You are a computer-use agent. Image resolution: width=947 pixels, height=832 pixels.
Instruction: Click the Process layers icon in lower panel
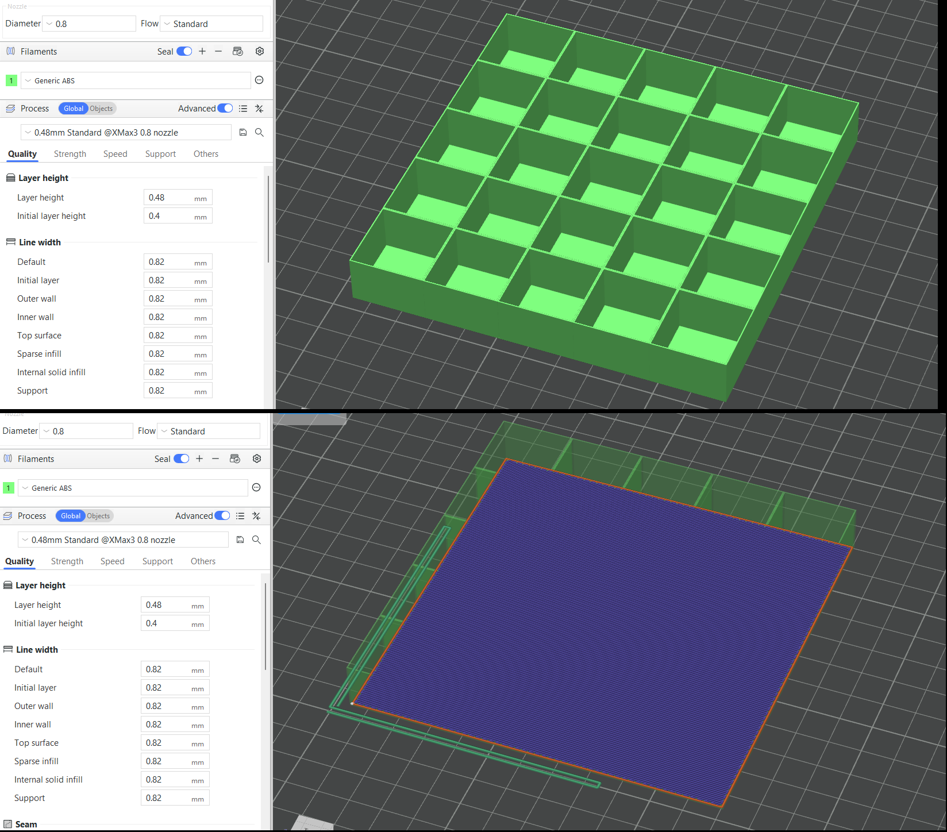tap(7, 516)
